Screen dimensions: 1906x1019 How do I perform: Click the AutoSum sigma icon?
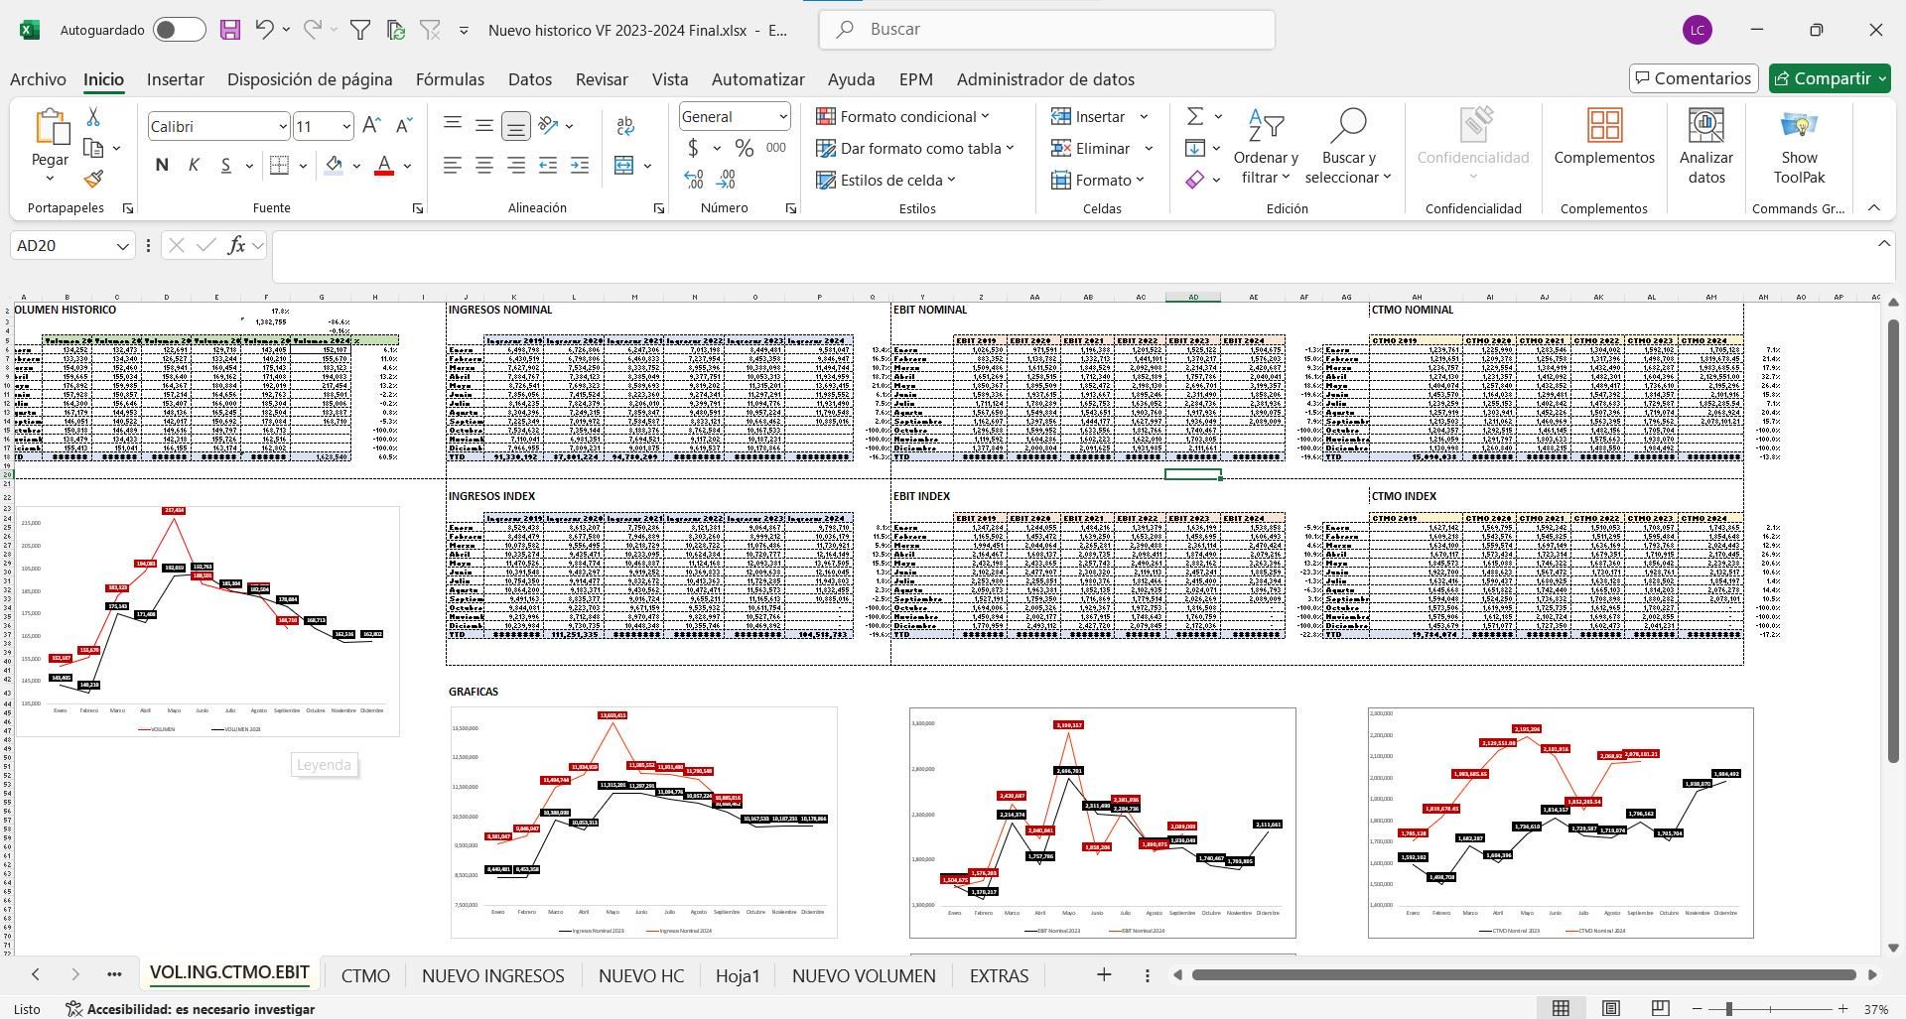click(x=1195, y=117)
